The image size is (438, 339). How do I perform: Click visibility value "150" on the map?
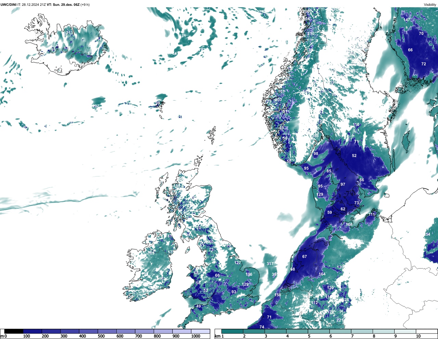pos(278,295)
